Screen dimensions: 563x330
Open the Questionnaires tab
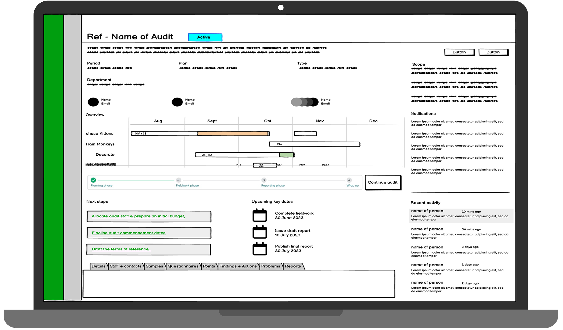click(x=183, y=266)
